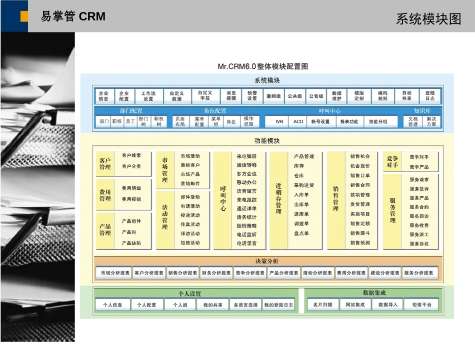Select the 市场管理 category label
475x356 pixels.
click(x=165, y=170)
